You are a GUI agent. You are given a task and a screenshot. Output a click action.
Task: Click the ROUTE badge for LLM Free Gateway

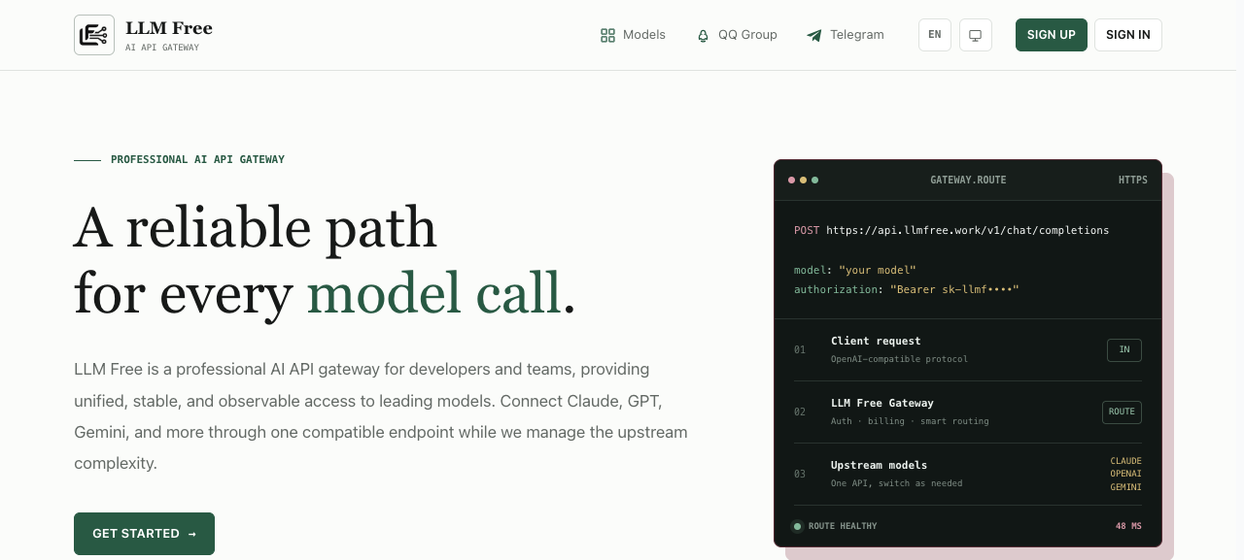point(1122,412)
